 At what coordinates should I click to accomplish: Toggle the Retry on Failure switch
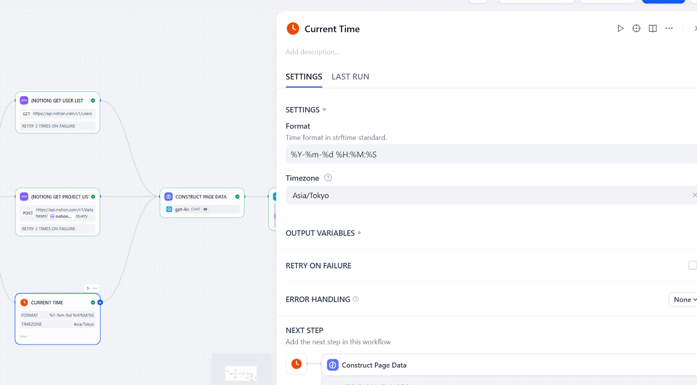692,265
